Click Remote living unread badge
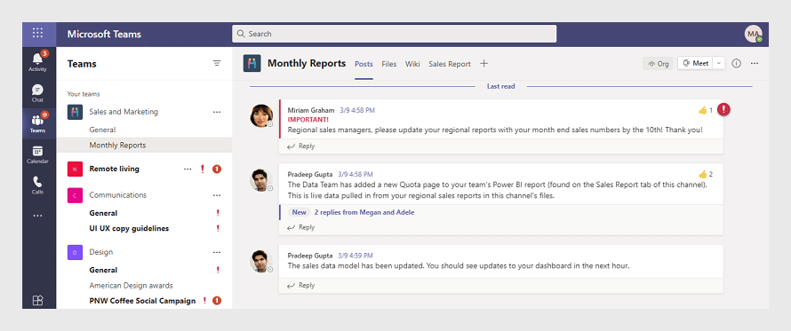The width and height of the screenshot is (791, 331). (217, 169)
